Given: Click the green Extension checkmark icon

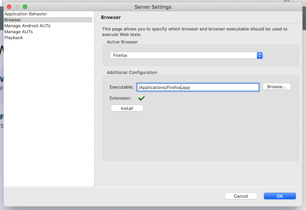Looking at the screenshot, I should pos(141,98).
